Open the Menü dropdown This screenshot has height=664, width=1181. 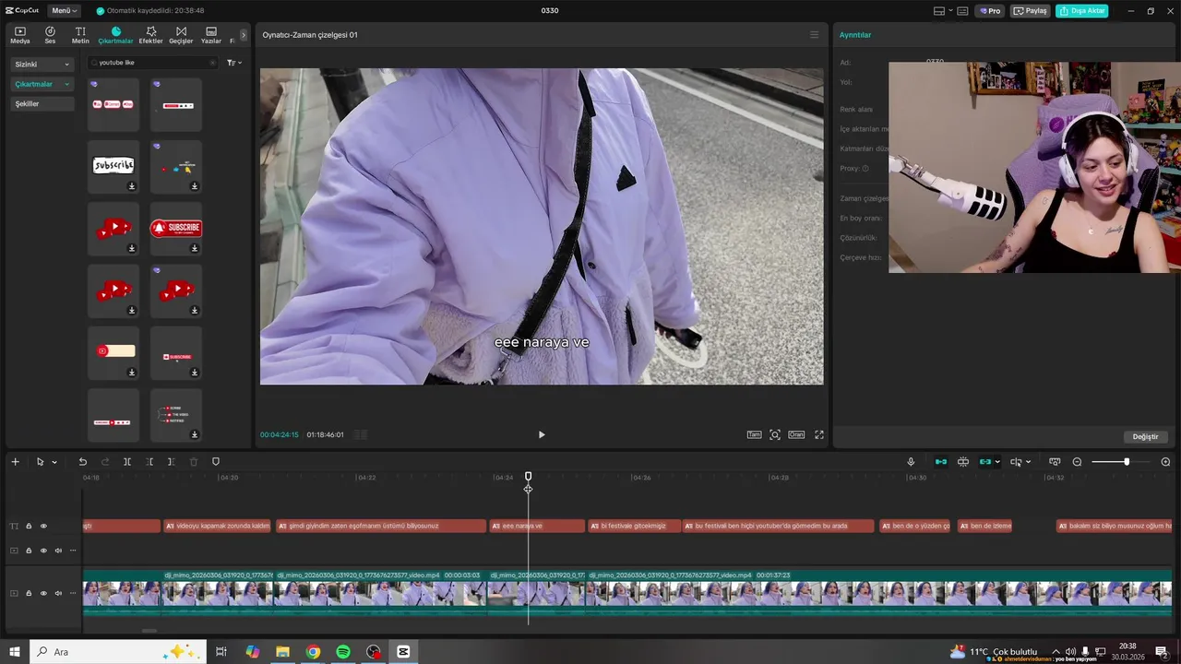(64, 10)
